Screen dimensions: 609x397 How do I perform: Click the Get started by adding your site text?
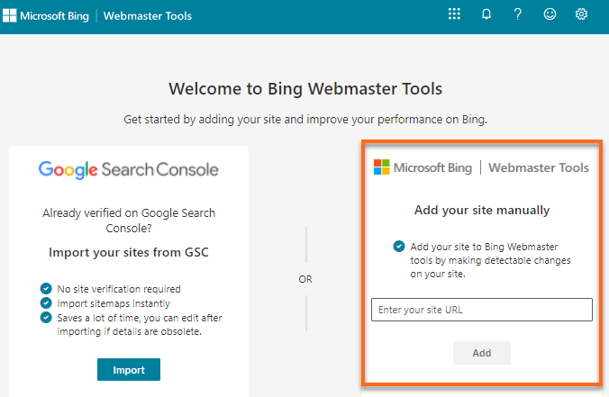click(305, 120)
